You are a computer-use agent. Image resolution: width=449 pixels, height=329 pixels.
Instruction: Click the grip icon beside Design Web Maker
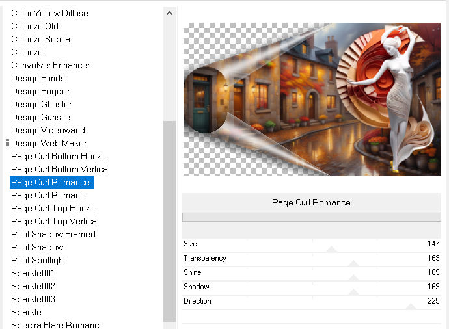pyautogui.click(x=7, y=143)
